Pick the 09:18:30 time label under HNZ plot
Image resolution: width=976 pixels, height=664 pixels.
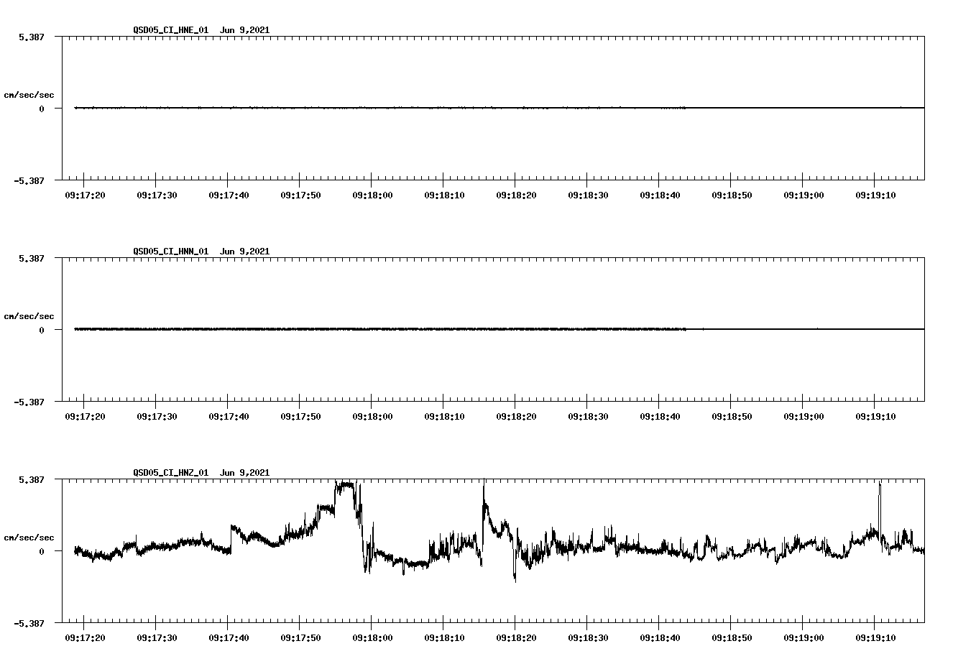coord(588,637)
